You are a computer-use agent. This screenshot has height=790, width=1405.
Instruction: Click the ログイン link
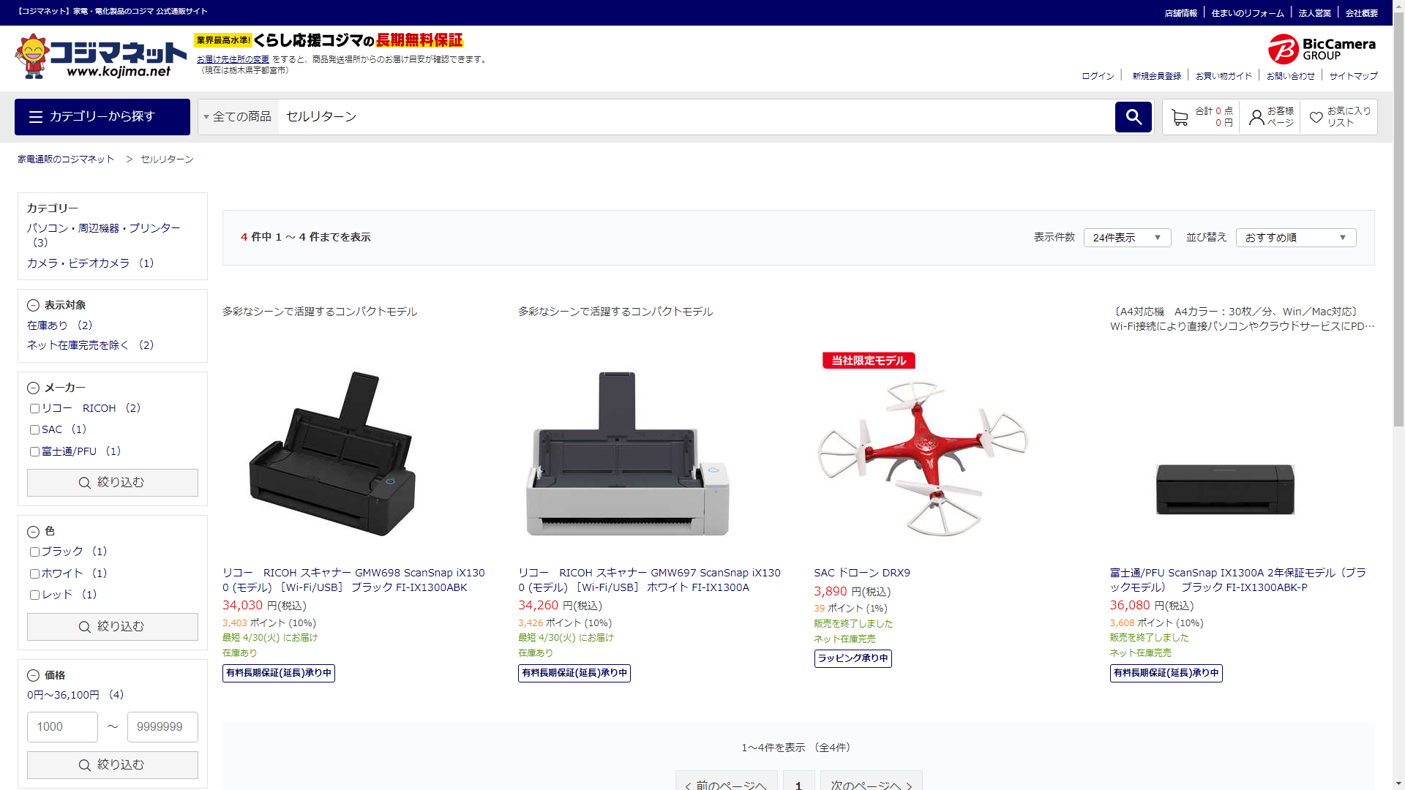tap(1098, 76)
